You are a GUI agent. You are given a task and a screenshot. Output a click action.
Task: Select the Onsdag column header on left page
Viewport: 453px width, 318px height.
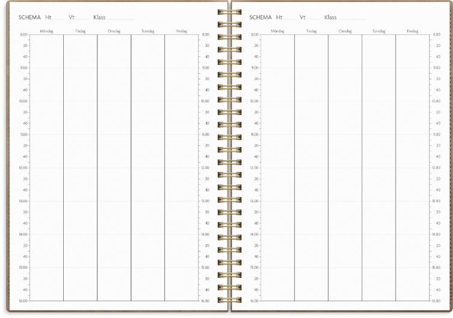pos(114,31)
